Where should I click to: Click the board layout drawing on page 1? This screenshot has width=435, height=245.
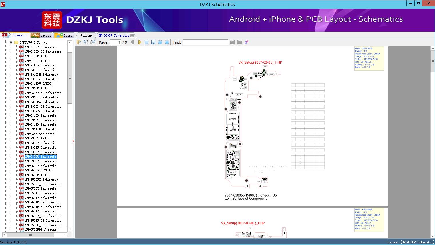click(x=253, y=127)
